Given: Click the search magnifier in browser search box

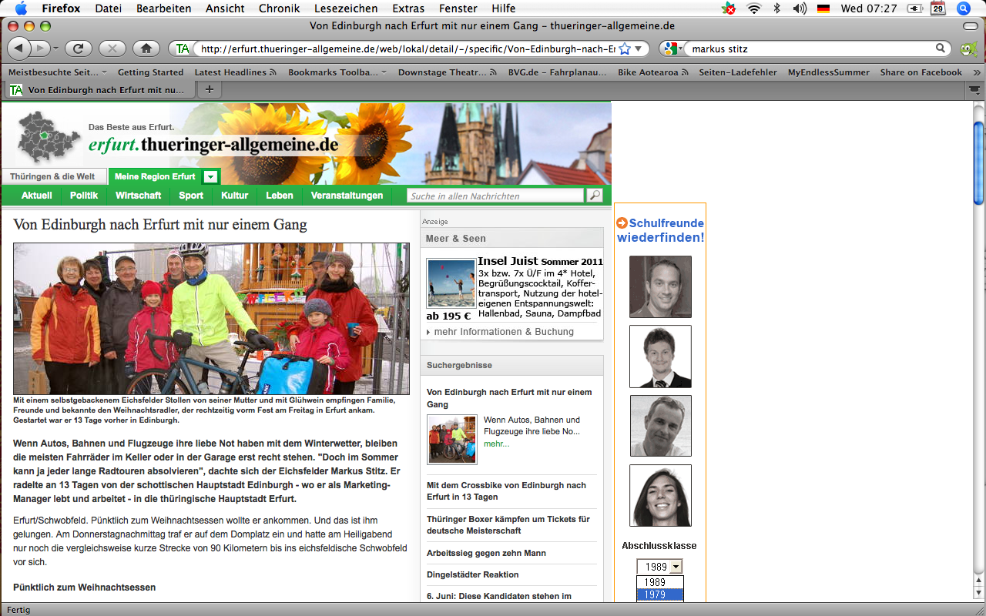Looking at the screenshot, I should 941,49.
